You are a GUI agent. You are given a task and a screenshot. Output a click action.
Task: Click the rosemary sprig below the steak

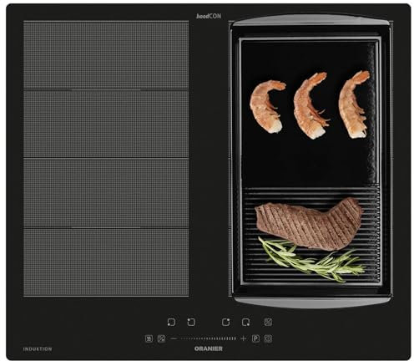(x=311, y=259)
